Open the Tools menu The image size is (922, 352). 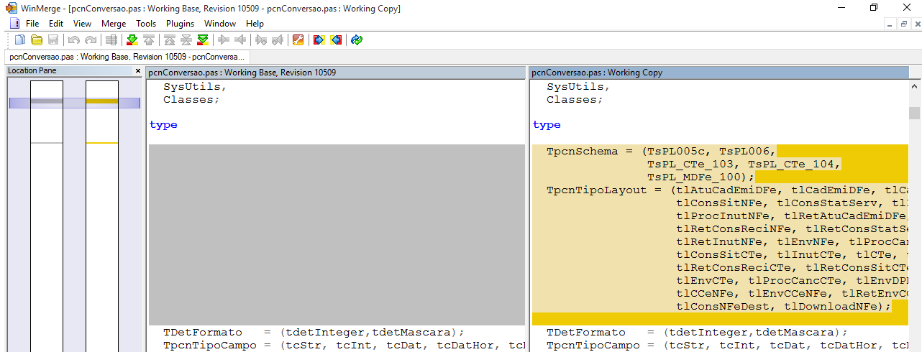coord(146,24)
